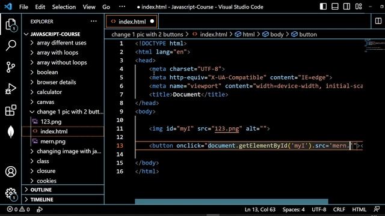
Task: Open the Run and Debug view
Action: tap(11, 89)
